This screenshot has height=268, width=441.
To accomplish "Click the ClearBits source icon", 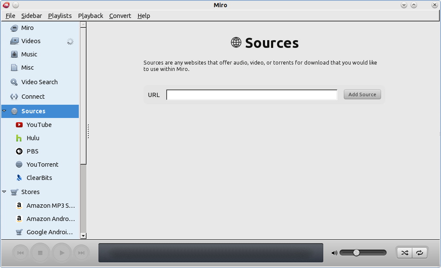I will tap(19, 178).
